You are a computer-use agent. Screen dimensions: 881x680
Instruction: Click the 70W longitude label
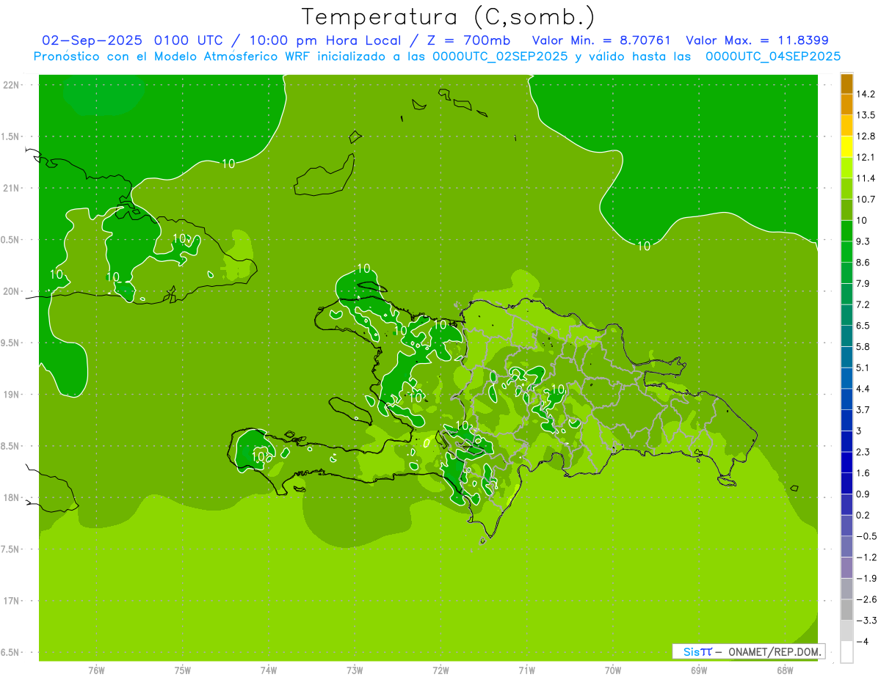[x=613, y=670]
